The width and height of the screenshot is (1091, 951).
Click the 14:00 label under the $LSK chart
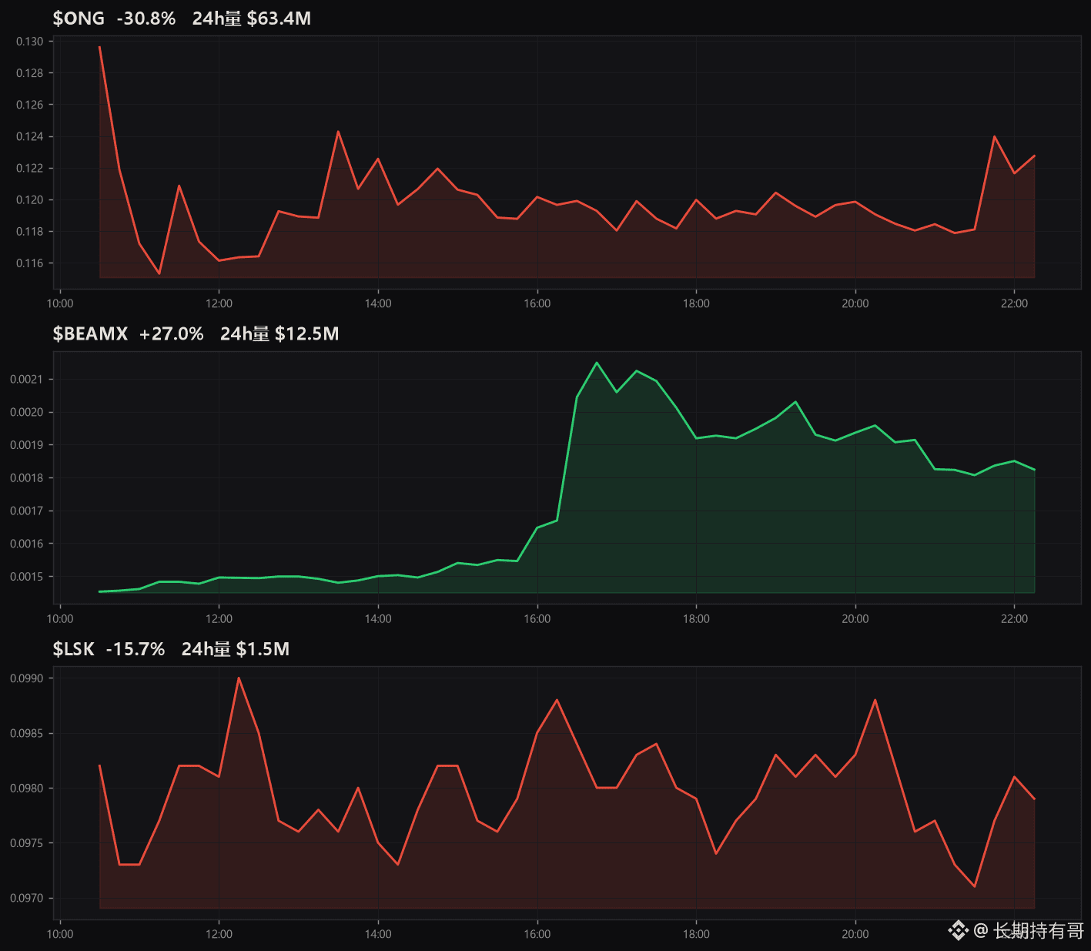(x=378, y=934)
